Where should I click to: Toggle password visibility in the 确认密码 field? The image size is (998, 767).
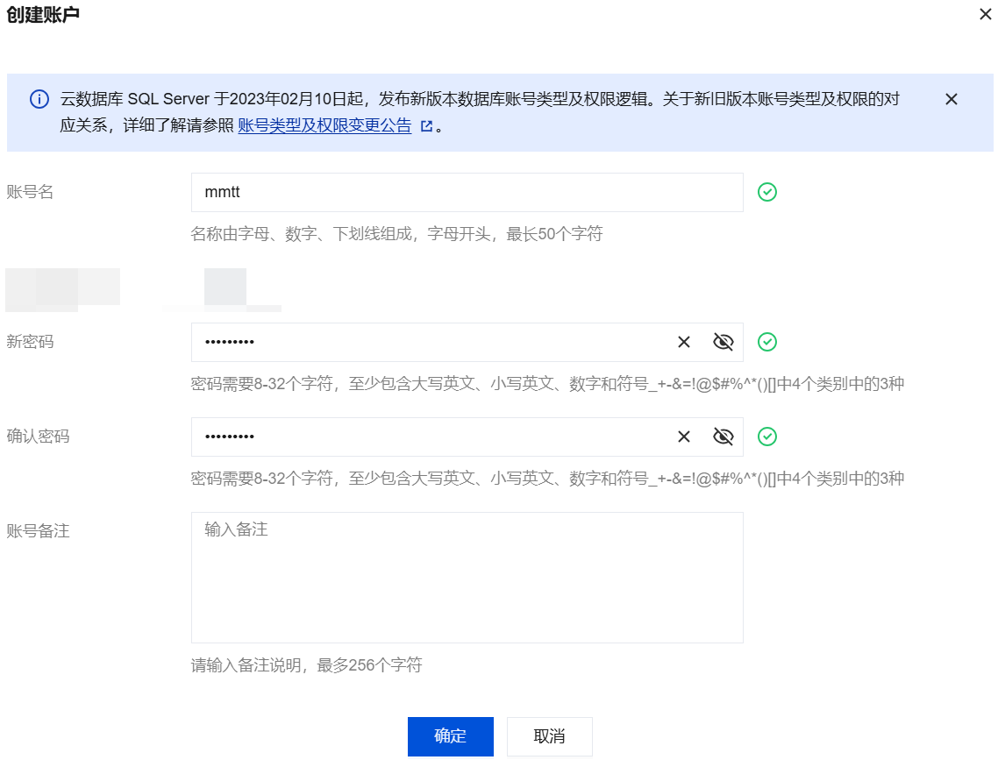pos(723,437)
